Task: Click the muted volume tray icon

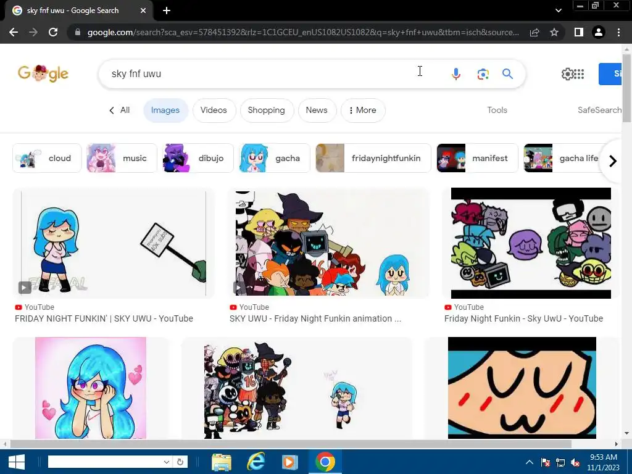Action: pos(576,462)
